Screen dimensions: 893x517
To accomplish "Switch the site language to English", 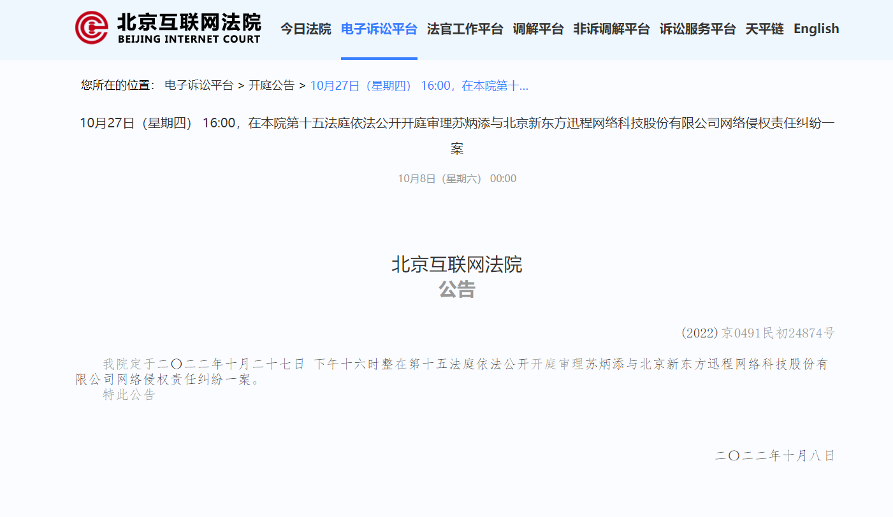I will click(817, 29).
